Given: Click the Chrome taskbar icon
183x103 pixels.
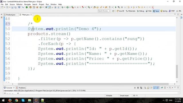Looking at the screenshot, I should (x=17, y=100).
